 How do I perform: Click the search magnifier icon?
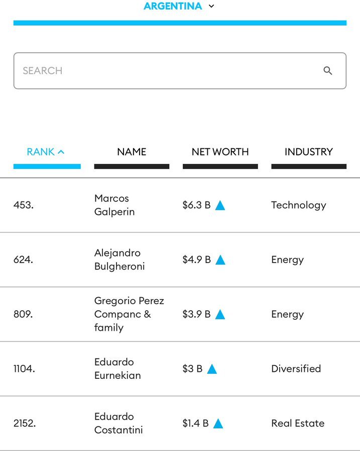tap(328, 71)
